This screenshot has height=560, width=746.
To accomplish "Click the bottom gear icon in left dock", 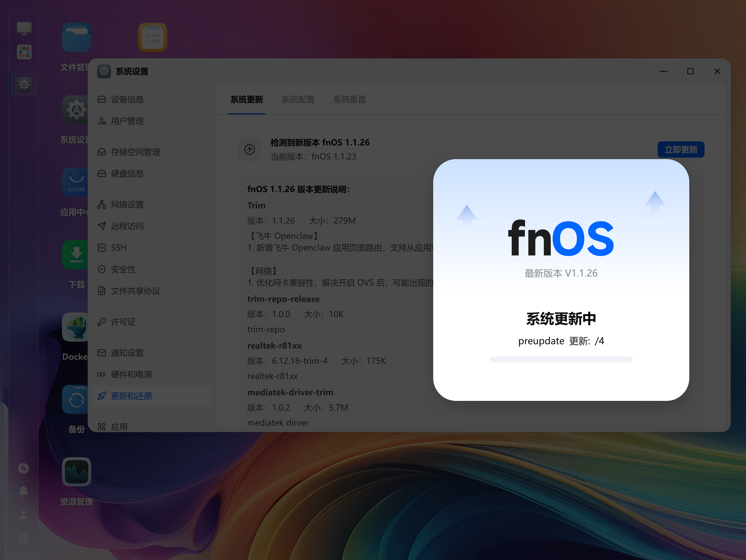I will pyautogui.click(x=23, y=538).
